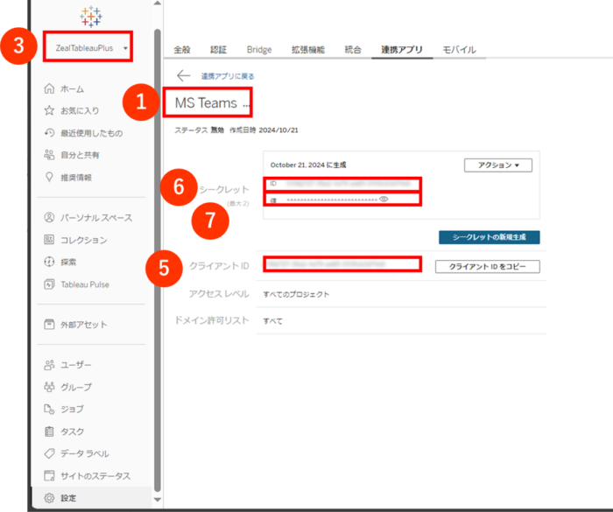Click the recently used clock icon
This screenshot has height=512, width=613.
pyautogui.click(x=49, y=133)
